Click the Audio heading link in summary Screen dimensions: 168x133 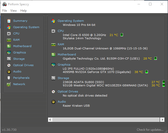pos(62,102)
